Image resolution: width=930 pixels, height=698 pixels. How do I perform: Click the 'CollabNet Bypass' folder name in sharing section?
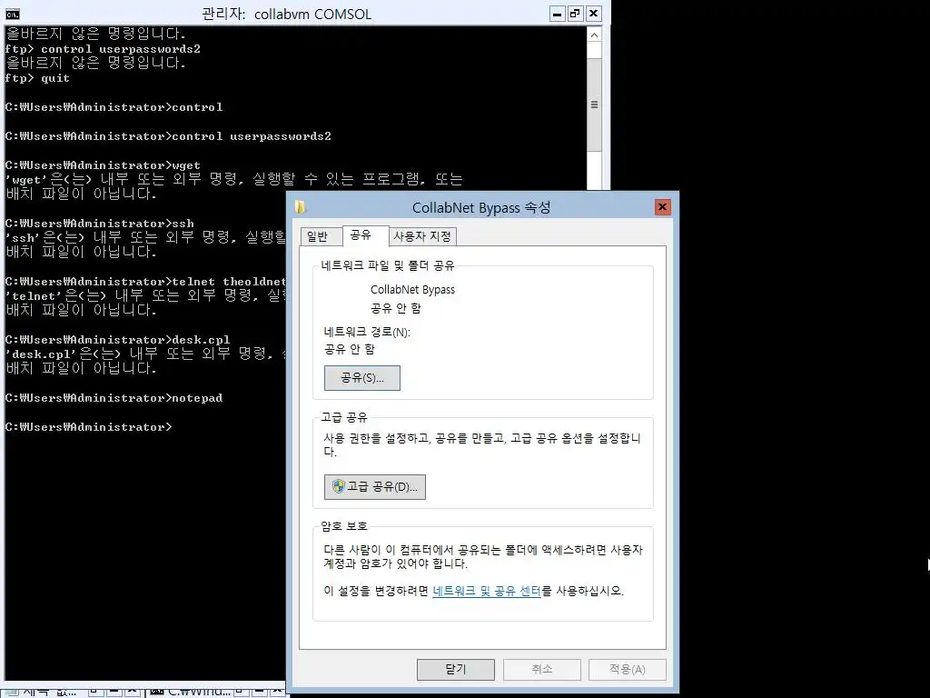413,290
